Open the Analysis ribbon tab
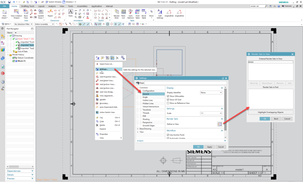303x182 pixels. point(52,6)
